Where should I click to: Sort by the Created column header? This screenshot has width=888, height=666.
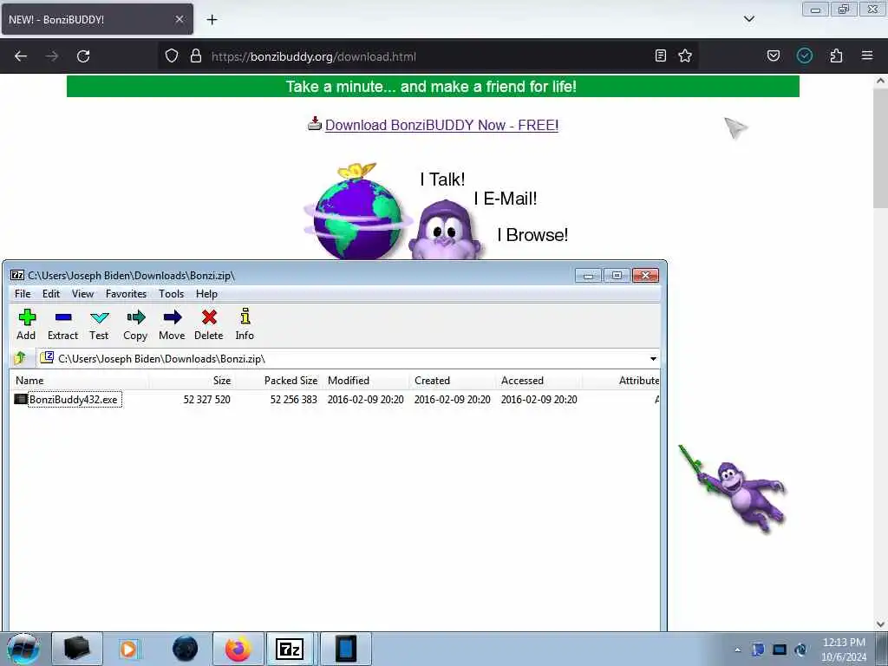tap(453, 381)
